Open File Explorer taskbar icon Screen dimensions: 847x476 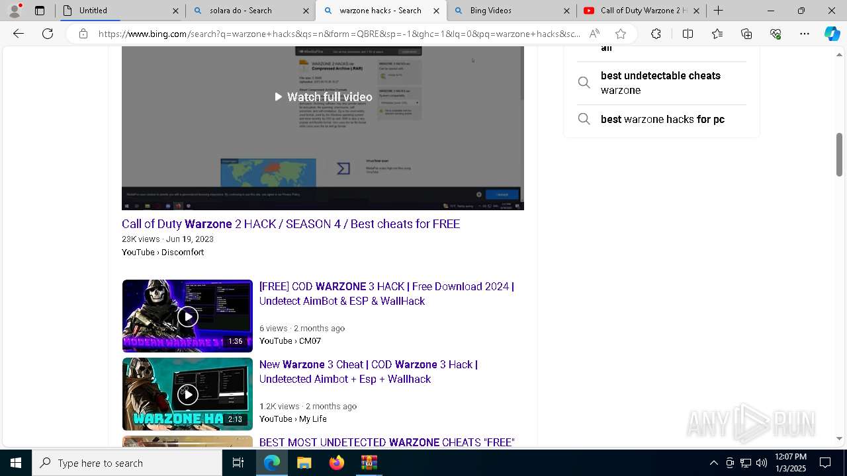pos(304,463)
